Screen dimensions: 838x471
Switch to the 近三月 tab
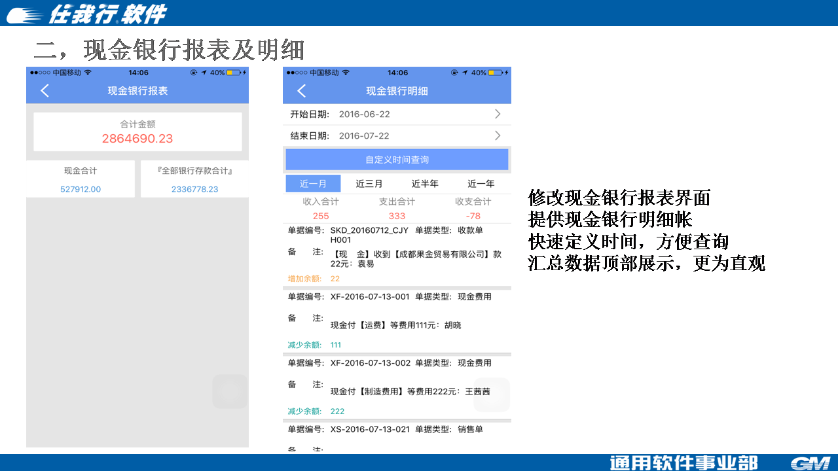[x=369, y=184]
